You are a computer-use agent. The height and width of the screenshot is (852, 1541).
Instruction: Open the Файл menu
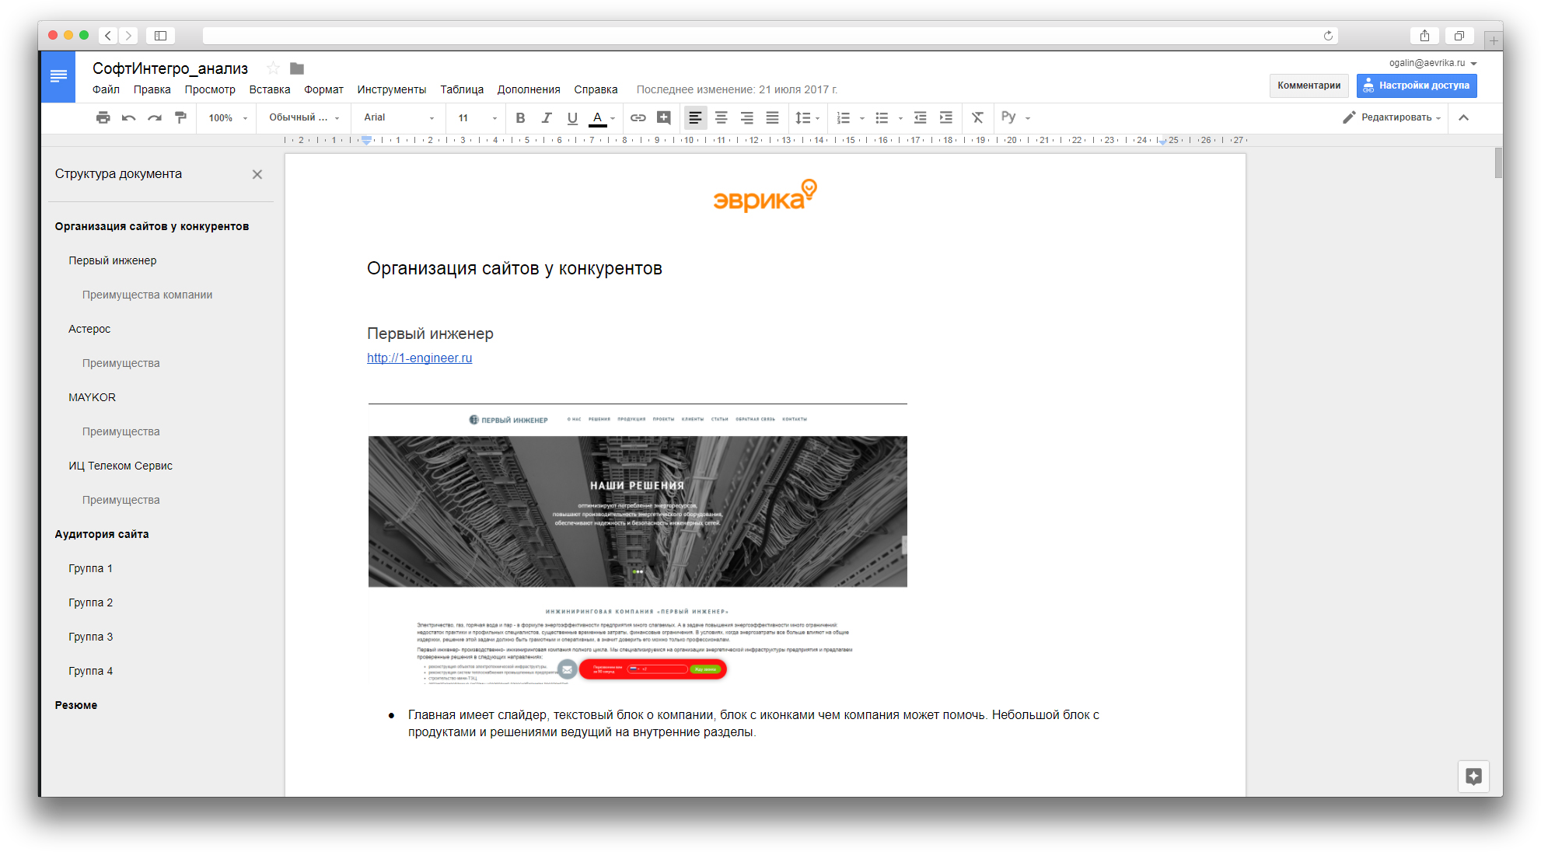click(x=106, y=89)
